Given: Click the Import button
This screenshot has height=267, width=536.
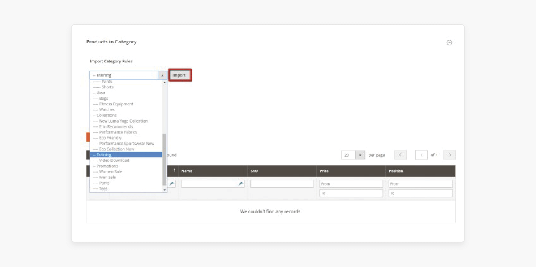Looking at the screenshot, I should [x=180, y=75].
